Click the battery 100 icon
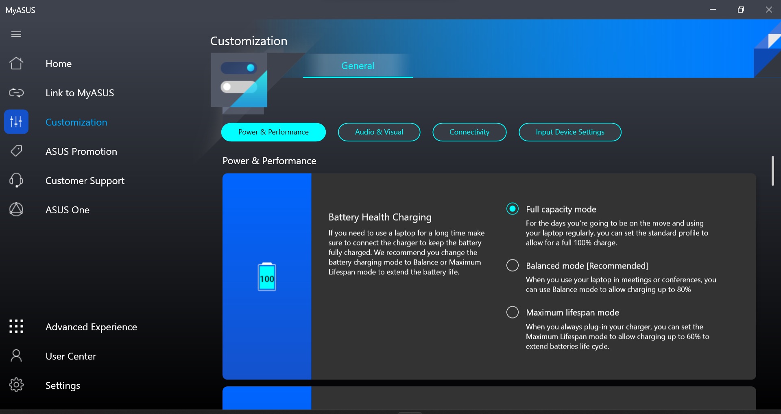781x414 pixels. tap(267, 277)
